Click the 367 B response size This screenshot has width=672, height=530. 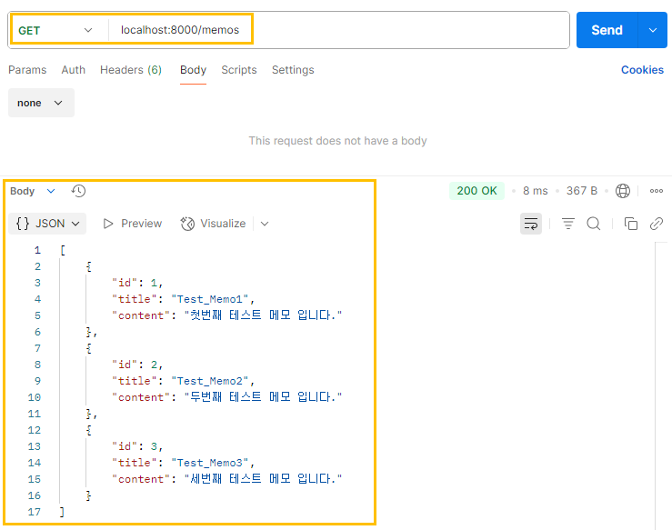(x=582, y=191)
